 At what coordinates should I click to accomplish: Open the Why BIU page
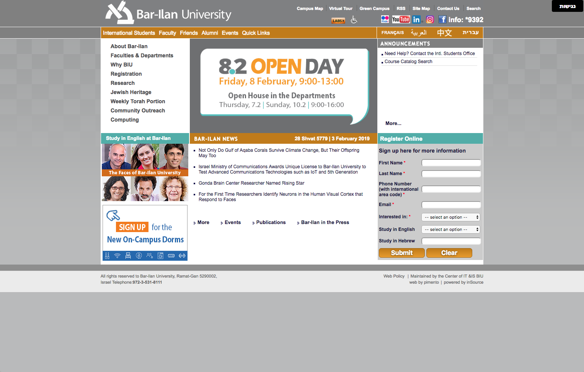click(x=122, y=65)
